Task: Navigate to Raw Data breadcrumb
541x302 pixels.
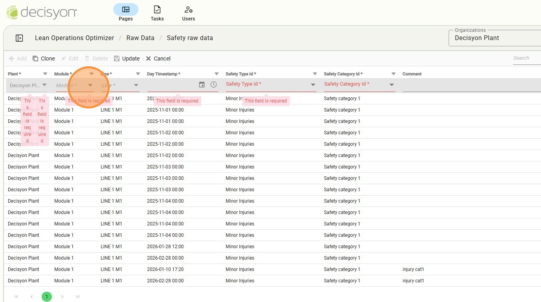Action: coord(140,38)
